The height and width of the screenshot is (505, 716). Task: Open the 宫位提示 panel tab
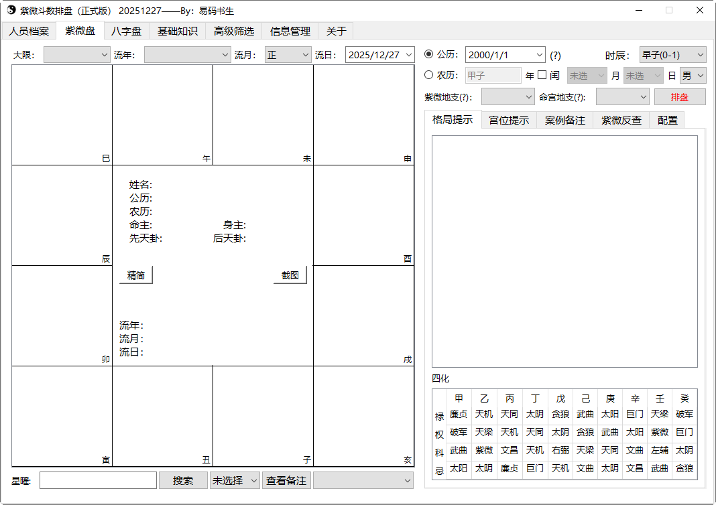[x=509, y=121]
